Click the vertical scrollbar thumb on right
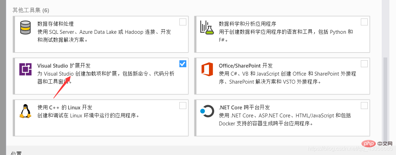This screenshot has height=155, width=396. [x=385, y=98]
